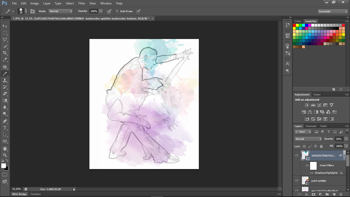
Task: Open the brush Opacity slider arrow
Action: click(101, 11)
